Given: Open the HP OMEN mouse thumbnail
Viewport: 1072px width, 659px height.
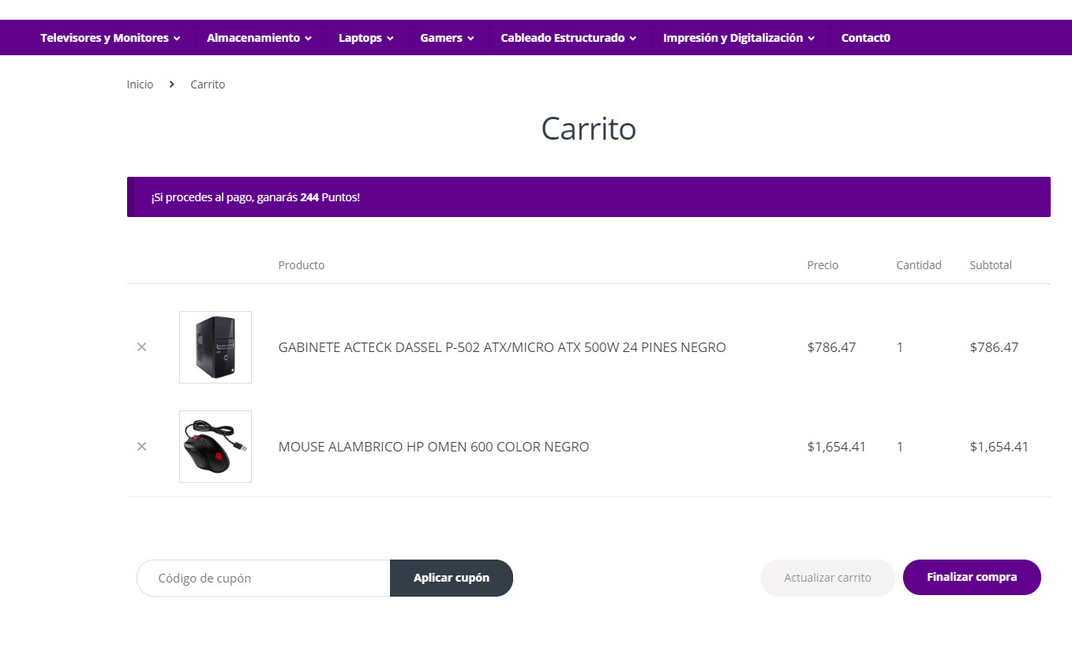Looking at the screenshot, I should tap(216, 447).
